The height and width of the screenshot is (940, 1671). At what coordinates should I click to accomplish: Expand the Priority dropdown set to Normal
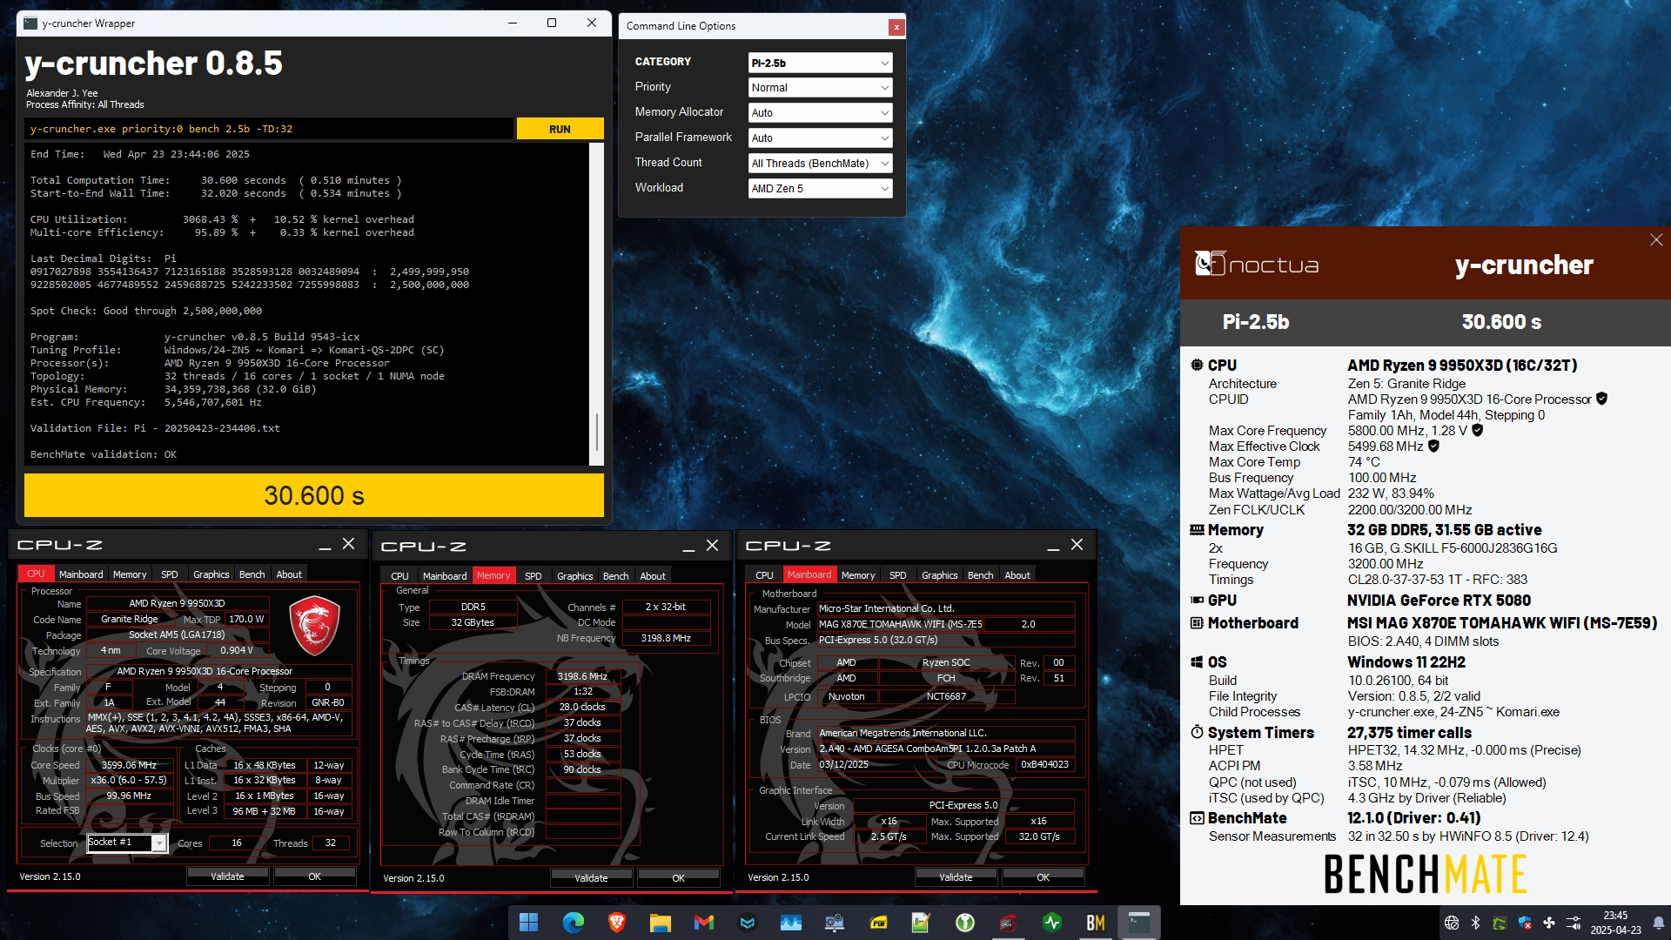820,88
